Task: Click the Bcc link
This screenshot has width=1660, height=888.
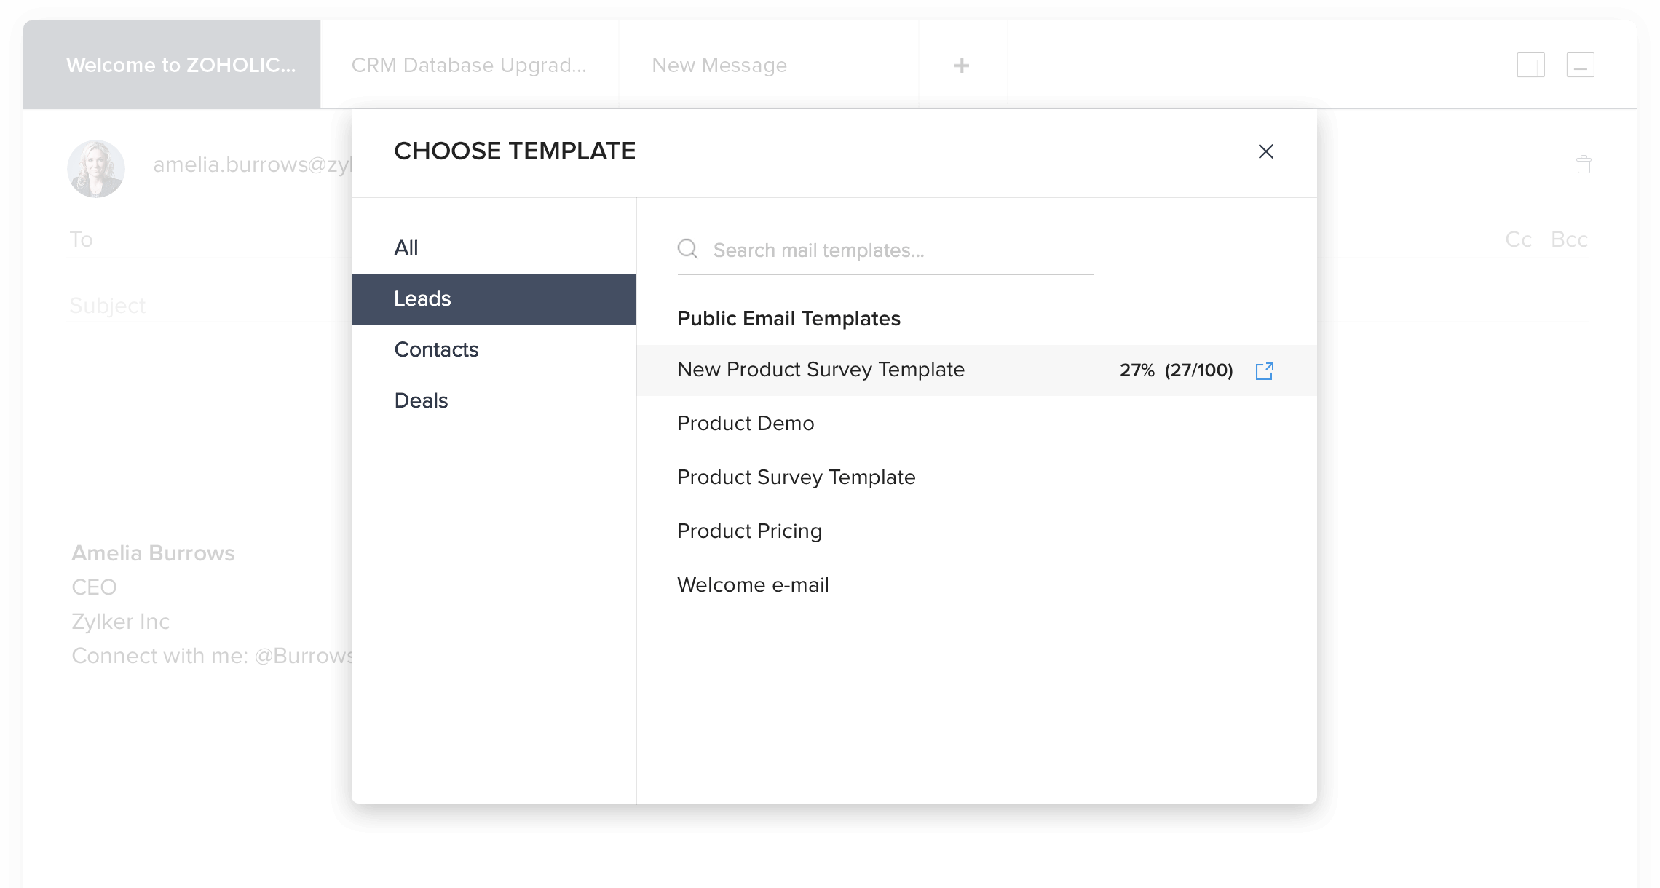Action: pos(1567,239)
